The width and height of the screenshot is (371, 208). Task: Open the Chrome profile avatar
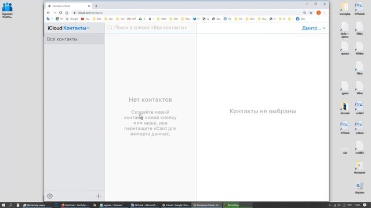tap(318, 13)
